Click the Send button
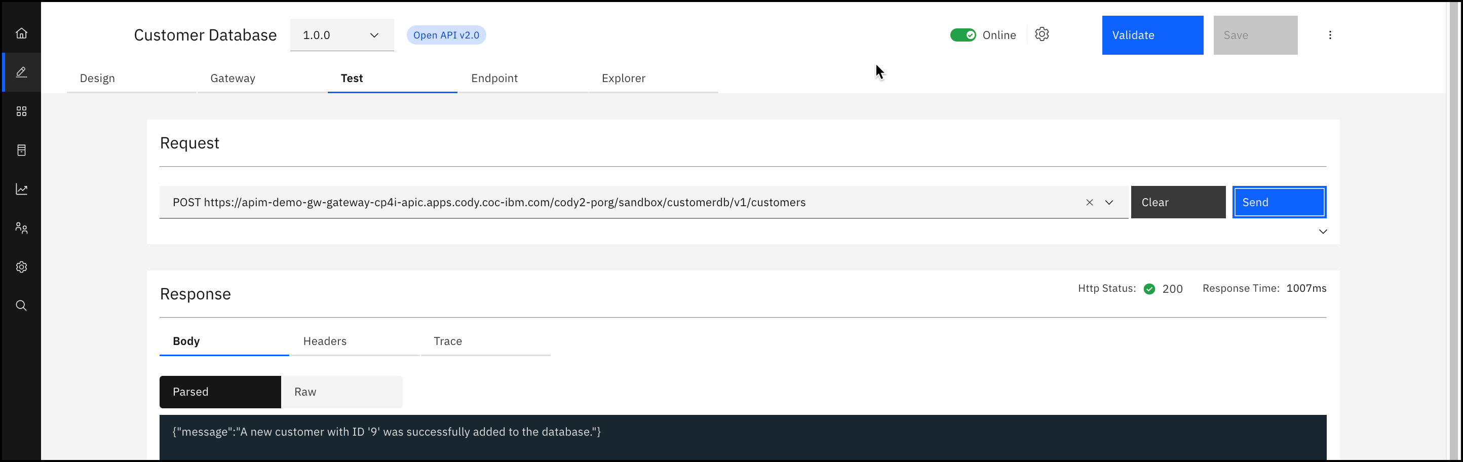Viewport: 1463px width, 462px height. coord(1279,202)
